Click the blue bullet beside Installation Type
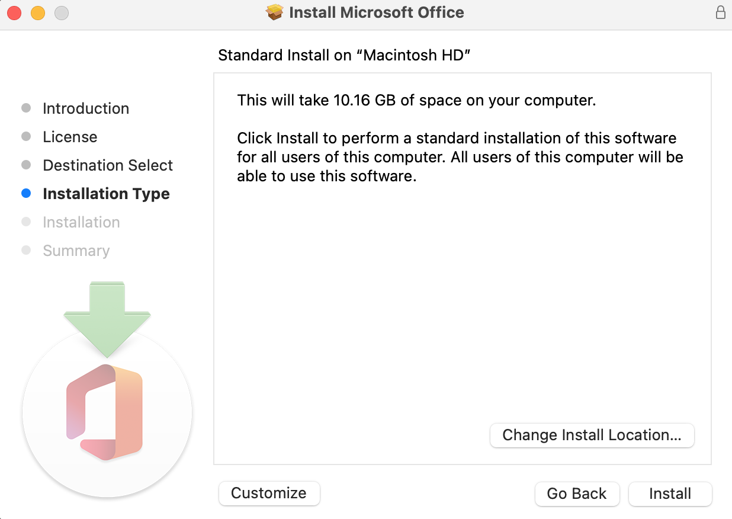 [x=26, y=194]
